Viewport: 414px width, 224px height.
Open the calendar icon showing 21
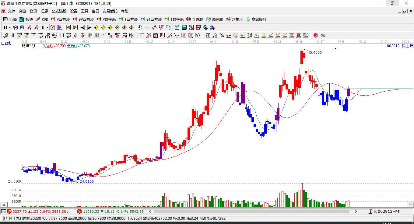[x=177, y=27]
